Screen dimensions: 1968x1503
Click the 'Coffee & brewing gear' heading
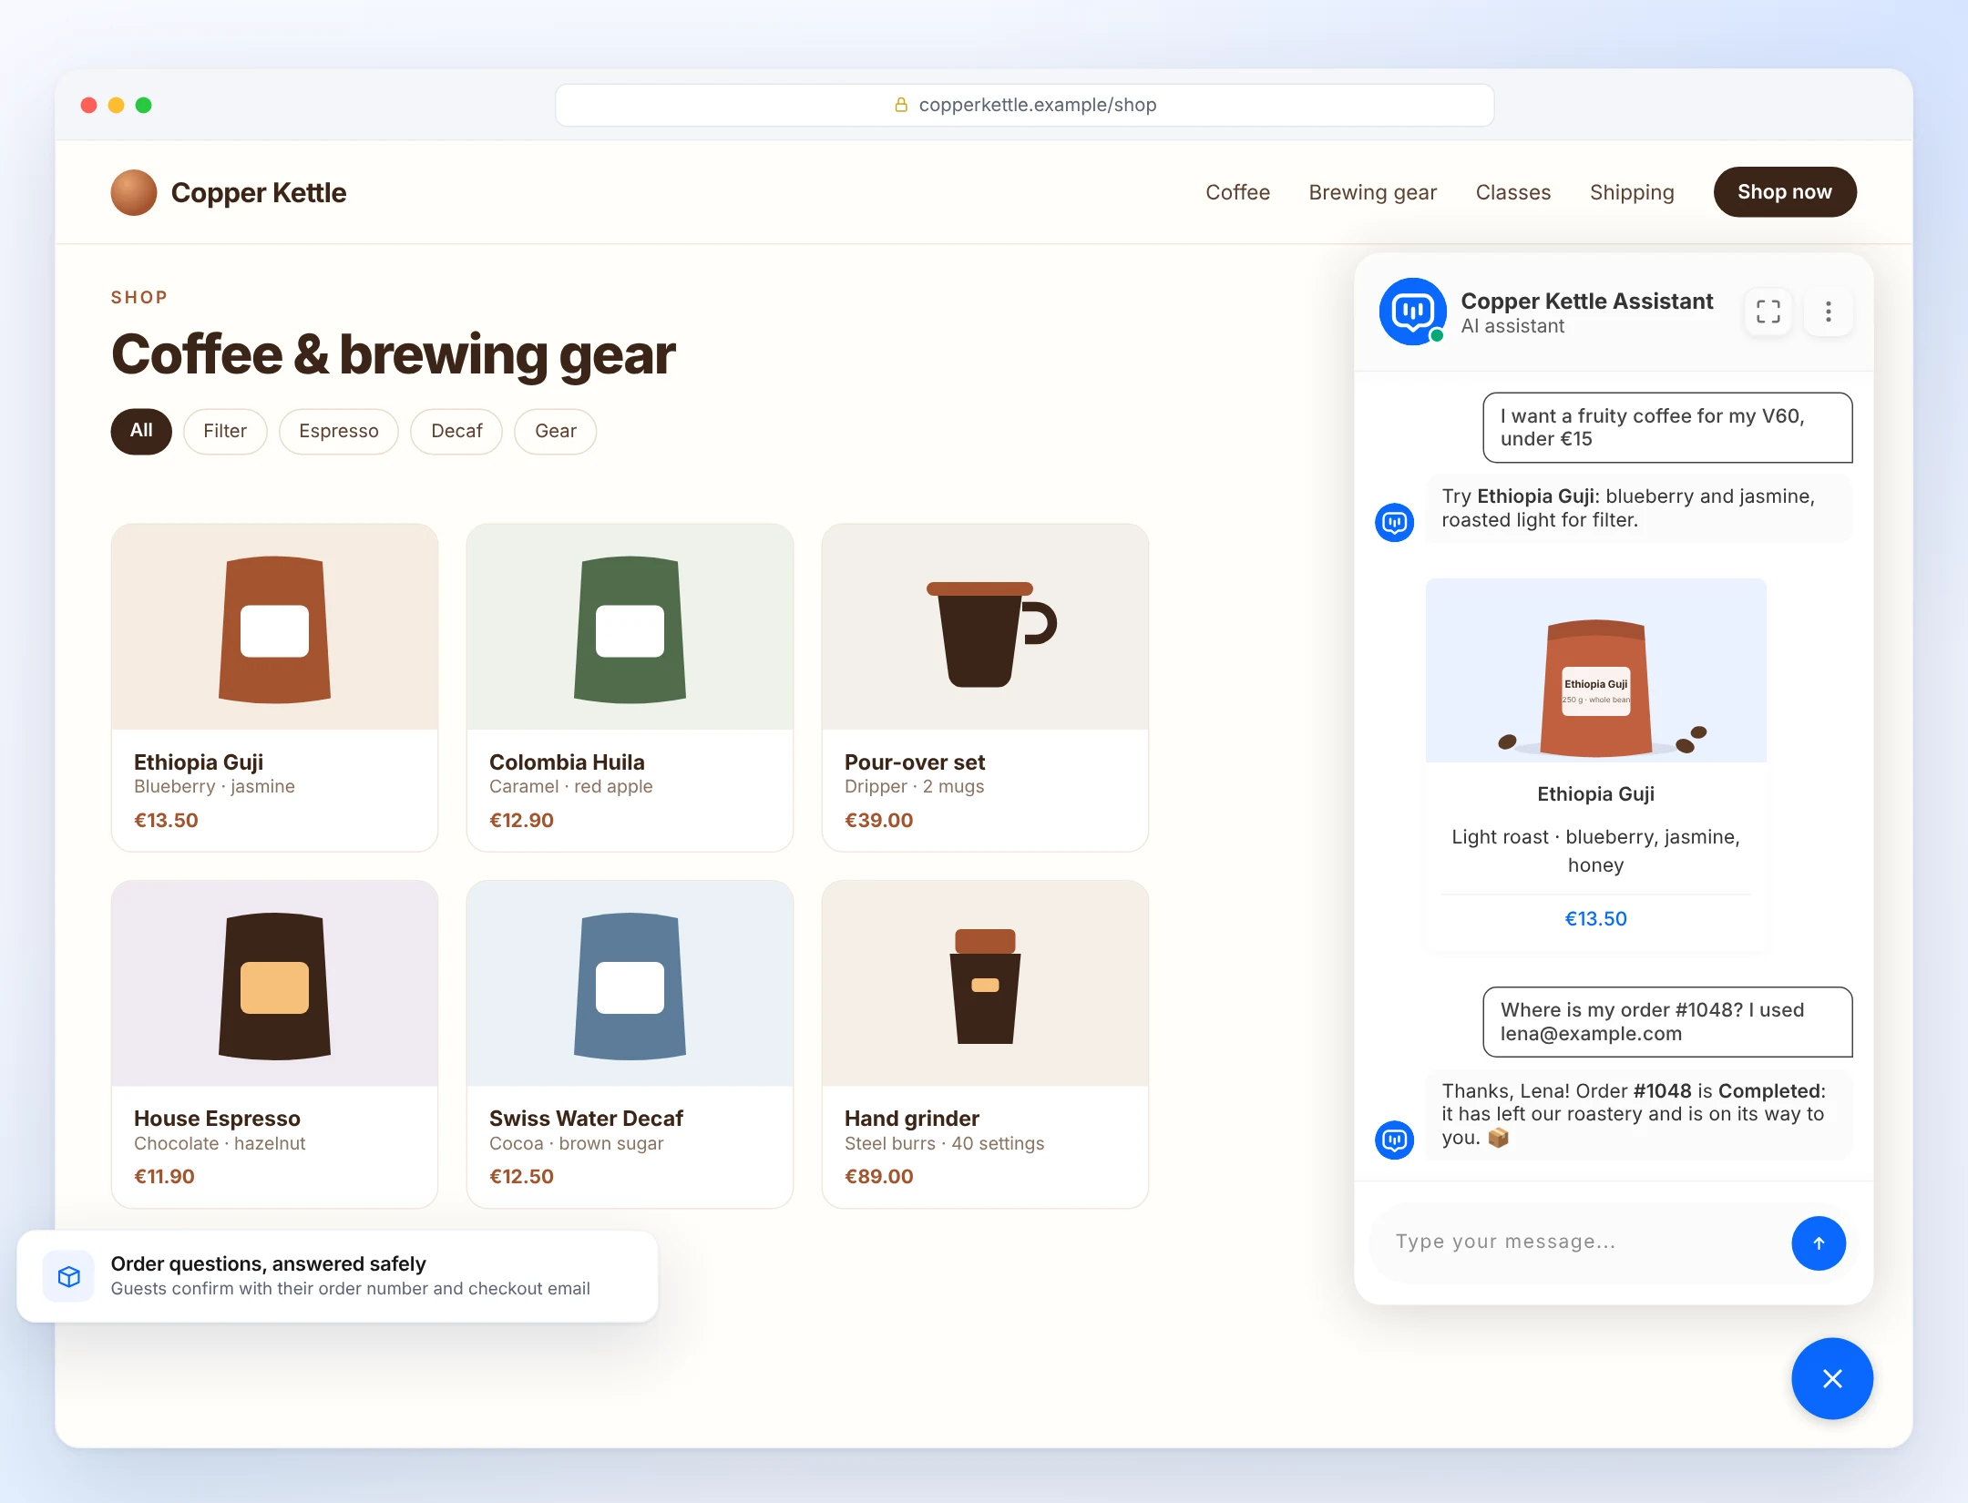[x=393, y=354]
